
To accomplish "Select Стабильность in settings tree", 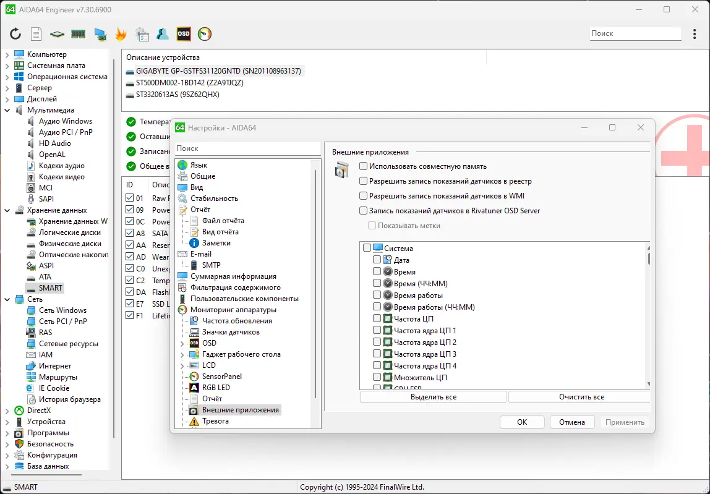I will tap(214, 198).
